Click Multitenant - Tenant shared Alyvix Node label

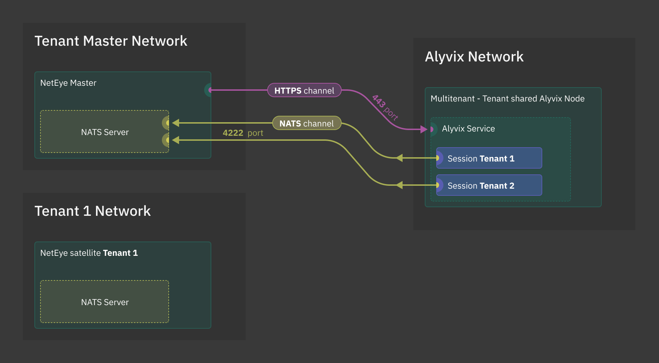click(x=508, y=99)
